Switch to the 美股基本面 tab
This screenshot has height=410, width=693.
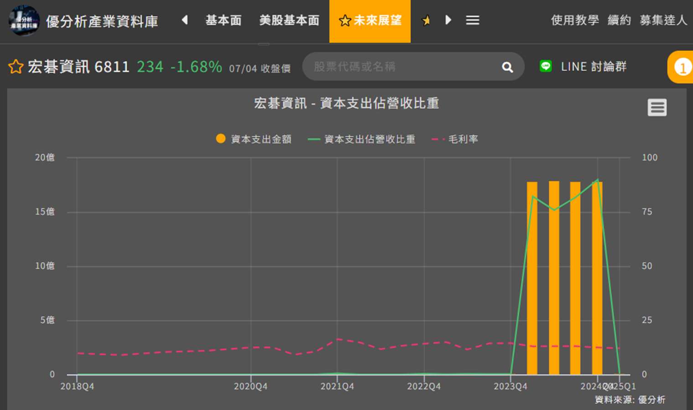pyautogui.click(x=289, y=21)
